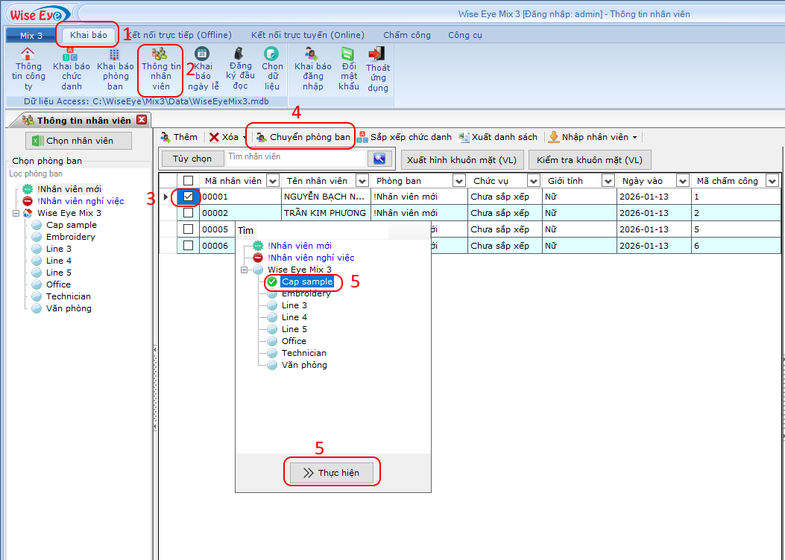Open Khai báo ngày lễ calendar icon
785x560 pixels.
(x=201, y=54)
